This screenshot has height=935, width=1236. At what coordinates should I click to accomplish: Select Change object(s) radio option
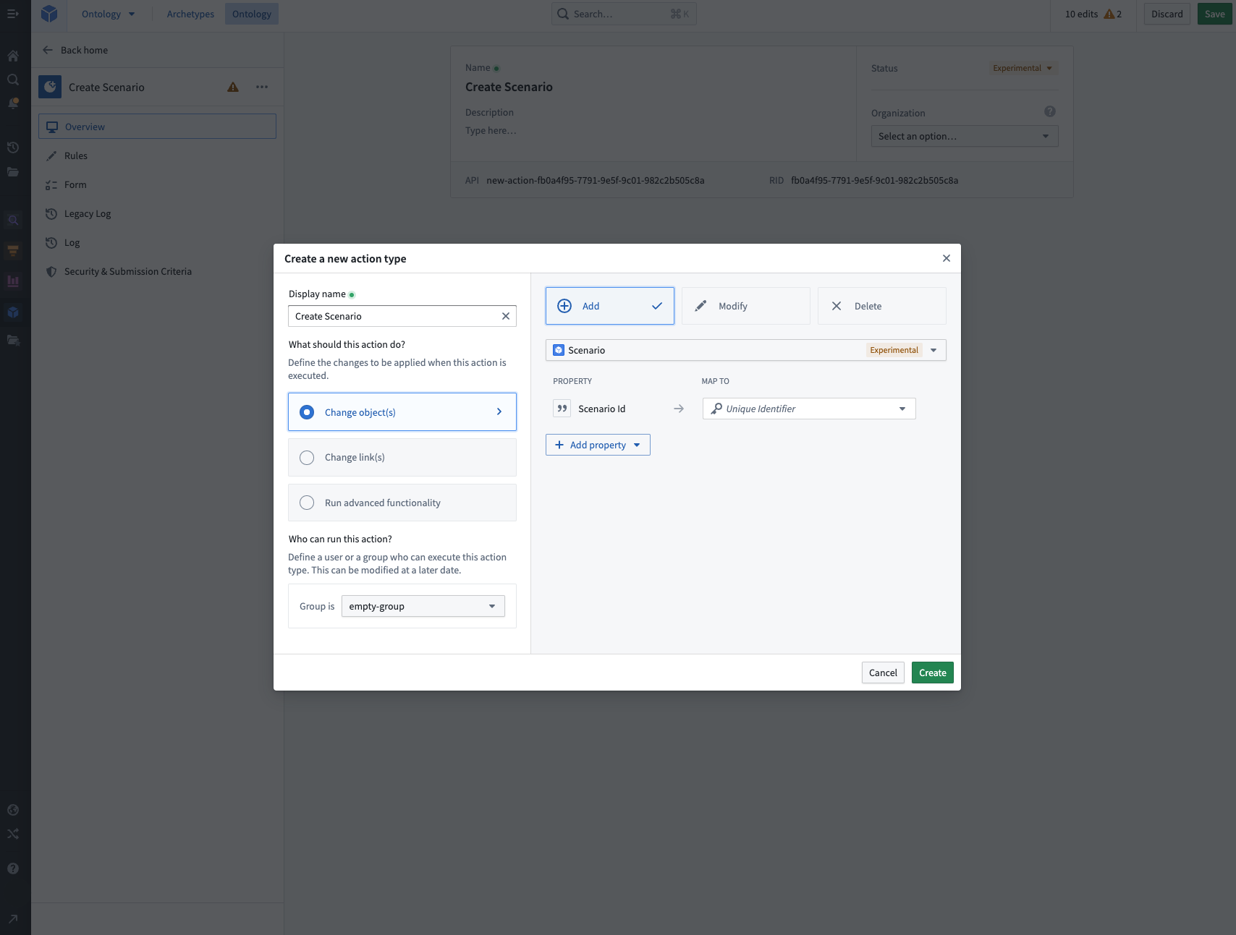click(x=402, y=412)
